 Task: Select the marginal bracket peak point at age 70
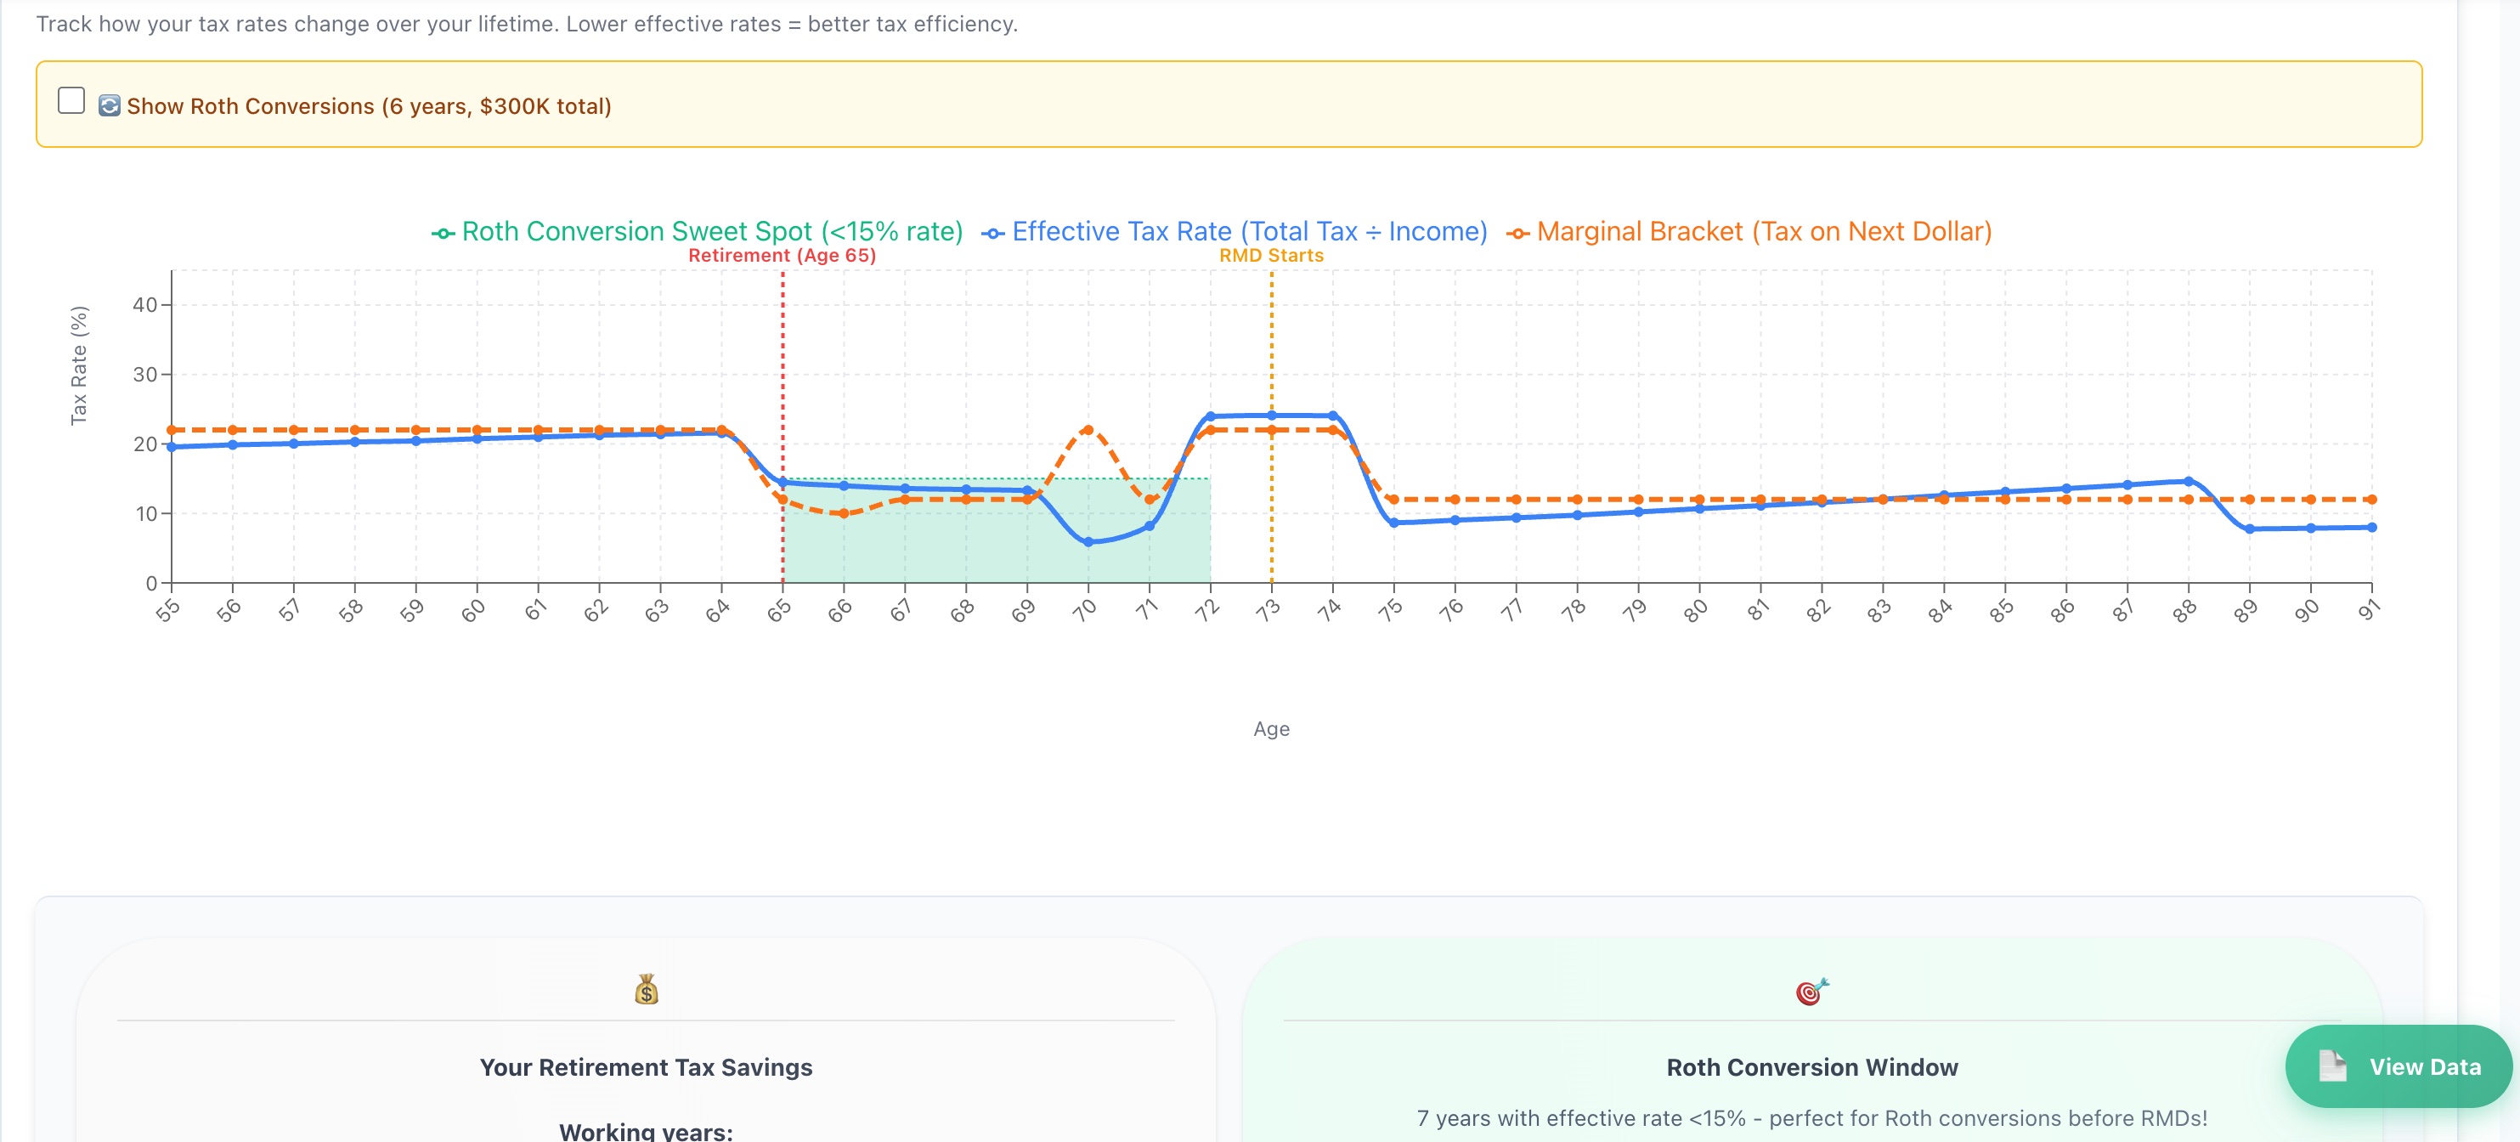[x=1088, y=430]
